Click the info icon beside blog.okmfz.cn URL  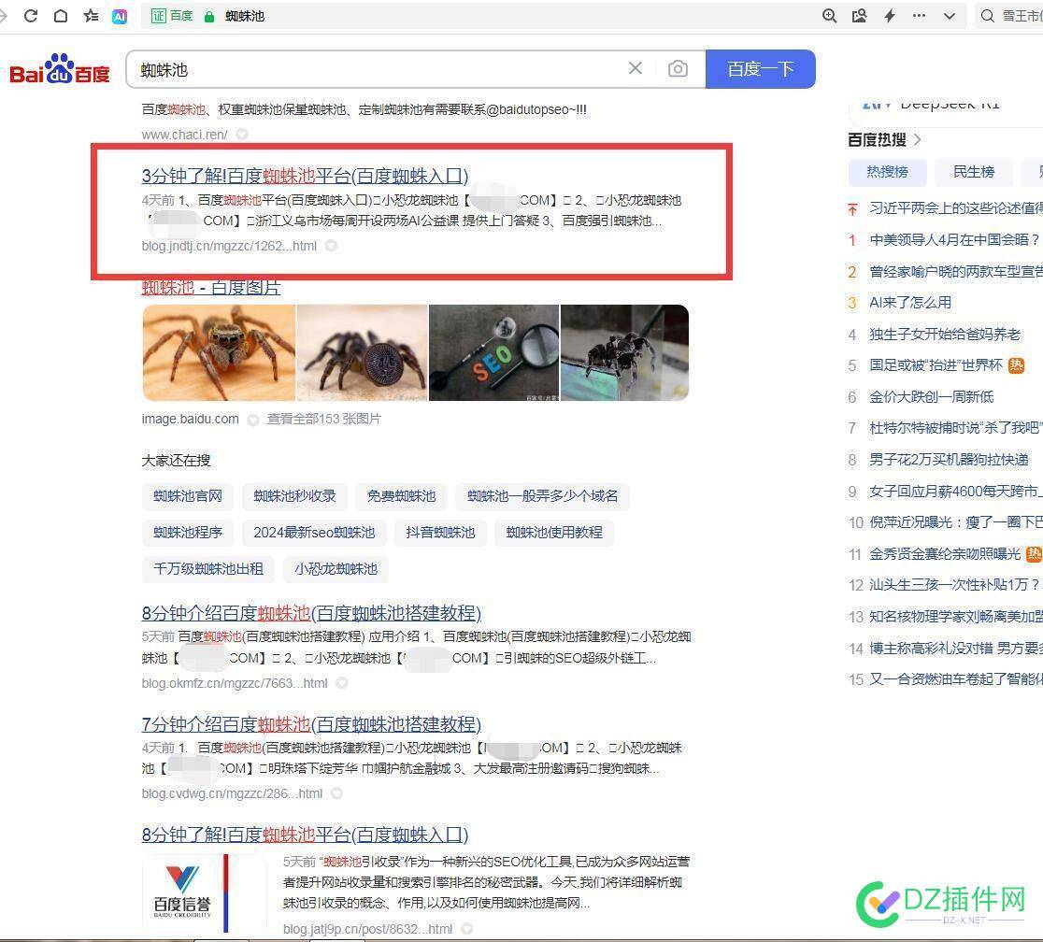[x=342, y=683]
